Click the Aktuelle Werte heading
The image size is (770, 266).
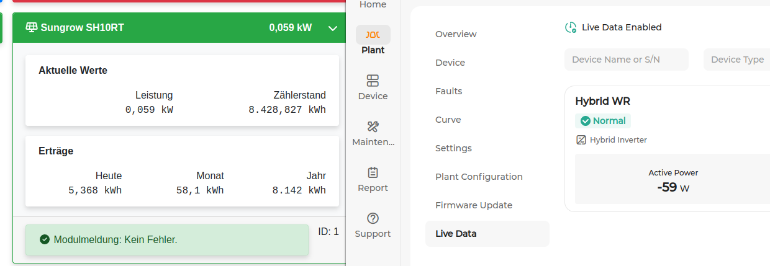point(73,71)
